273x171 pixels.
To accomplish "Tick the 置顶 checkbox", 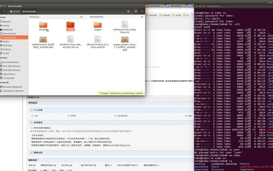I will (111, 165).
